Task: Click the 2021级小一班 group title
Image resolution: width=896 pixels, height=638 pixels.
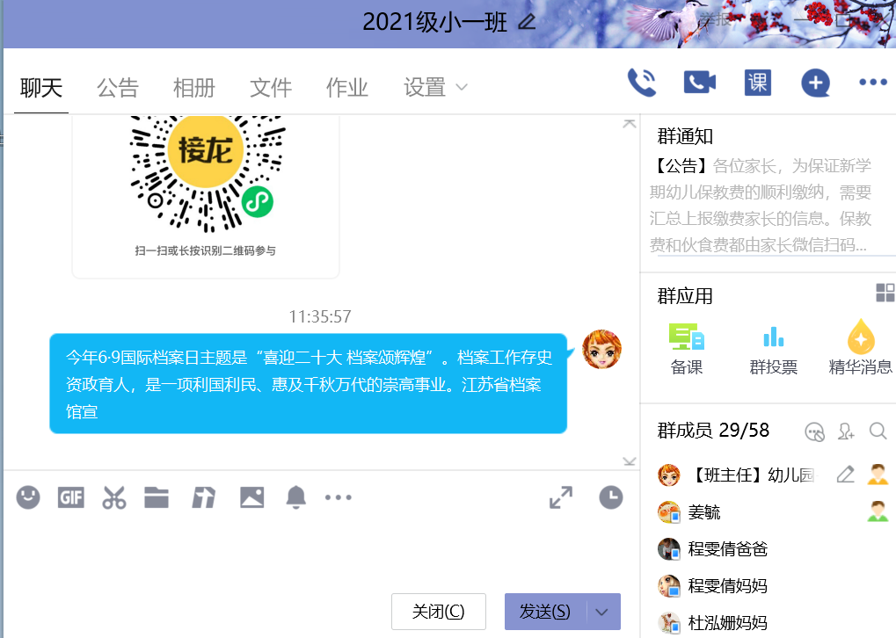Action: pyautogui.click(x=435, y=22)
